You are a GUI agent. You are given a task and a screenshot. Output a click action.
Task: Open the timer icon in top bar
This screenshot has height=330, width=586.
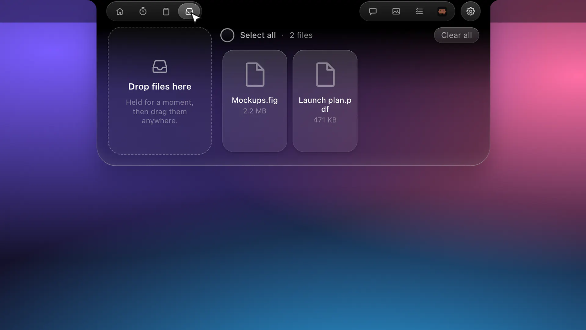click(x=143, y=12)
